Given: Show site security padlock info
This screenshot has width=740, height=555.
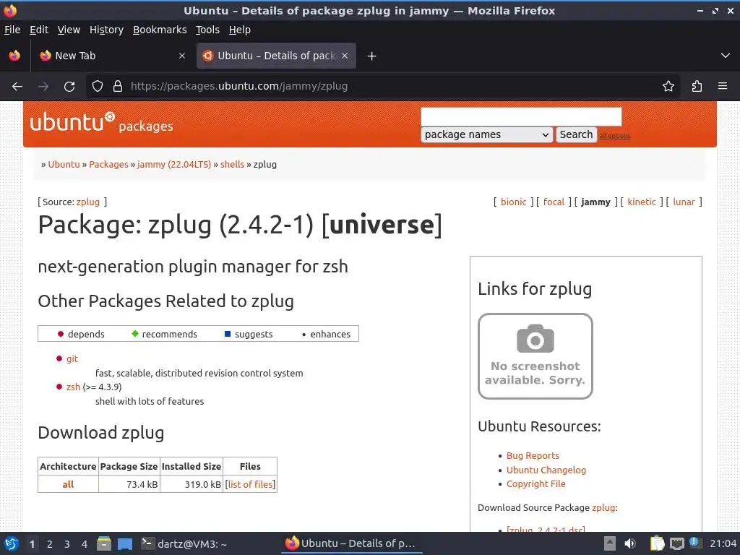Looking at the screenshot, I should 118,87.
